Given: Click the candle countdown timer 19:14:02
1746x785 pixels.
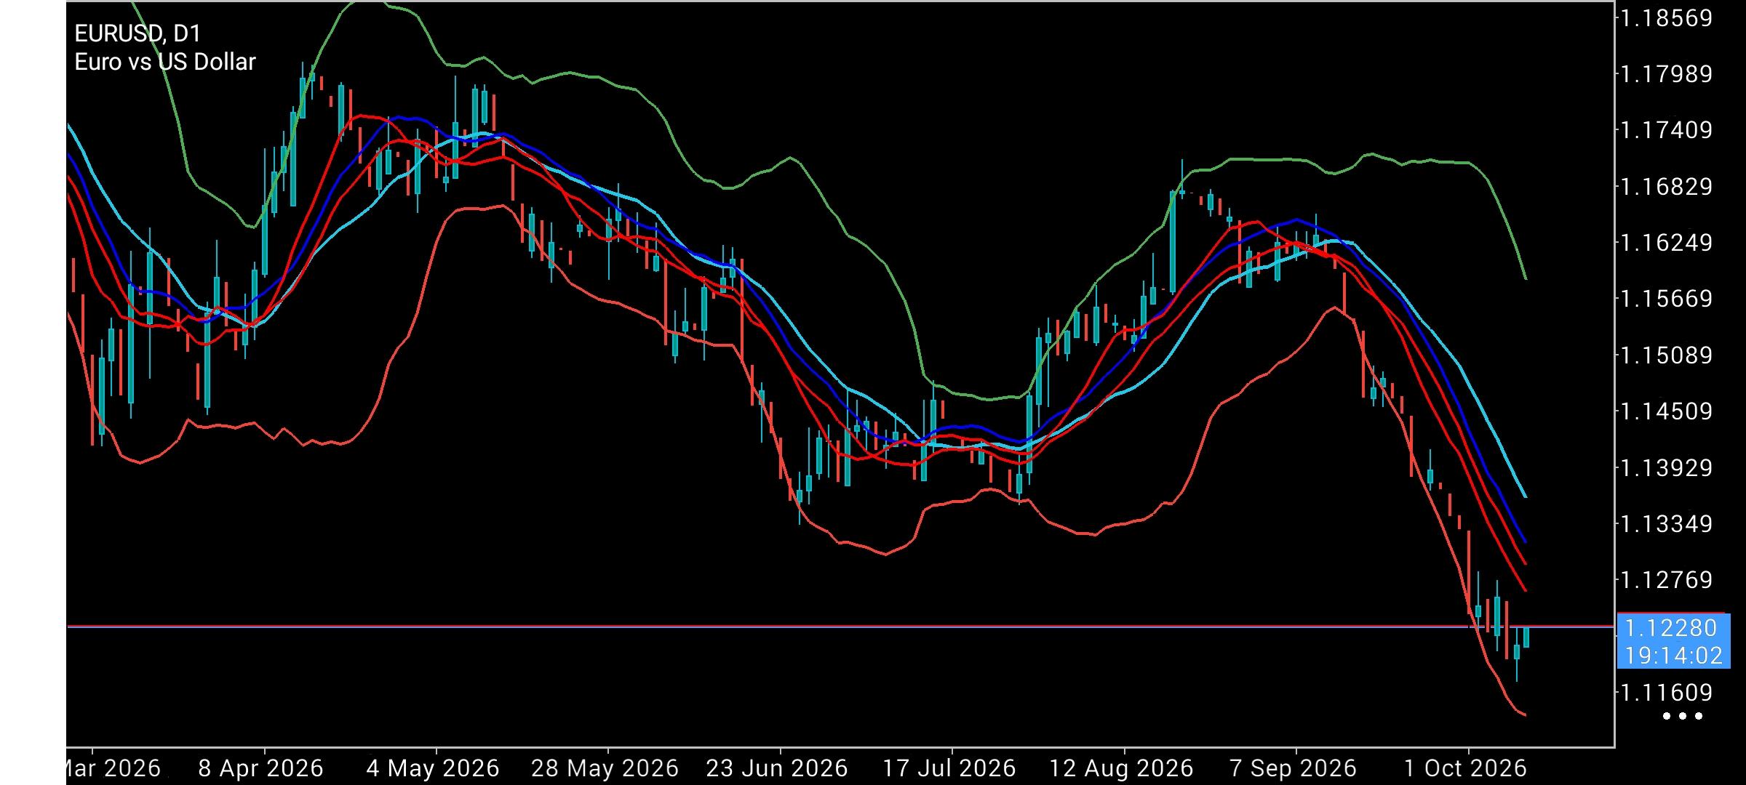Looking at the screenshot, I should coord(1673,656).
